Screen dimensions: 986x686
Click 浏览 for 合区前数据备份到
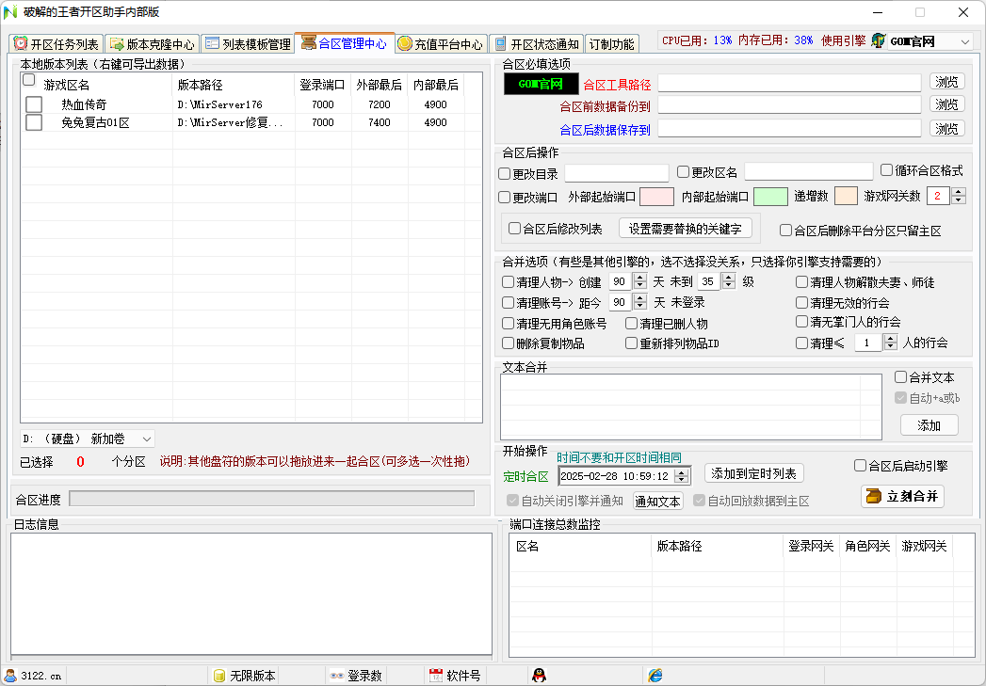[947, 104]
